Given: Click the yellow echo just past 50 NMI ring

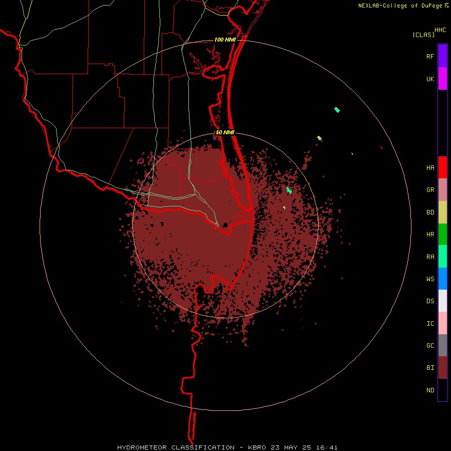Looking at the screenshot, I should 319,138.
